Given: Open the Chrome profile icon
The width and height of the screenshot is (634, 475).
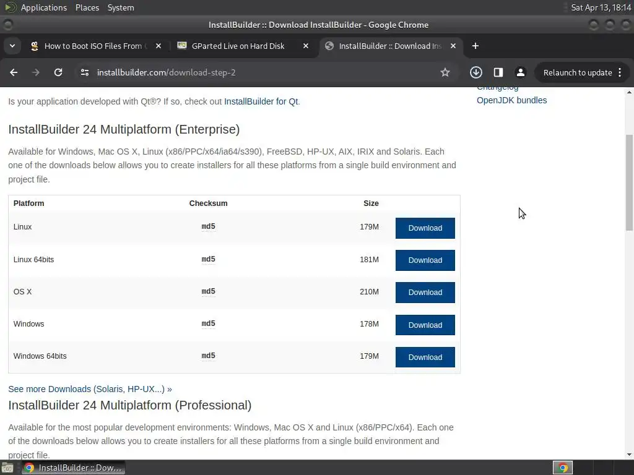Looking at the screenshot, I should pos(520,72).
